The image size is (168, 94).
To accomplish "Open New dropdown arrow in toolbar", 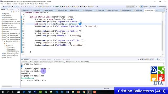I will point(3,7).
